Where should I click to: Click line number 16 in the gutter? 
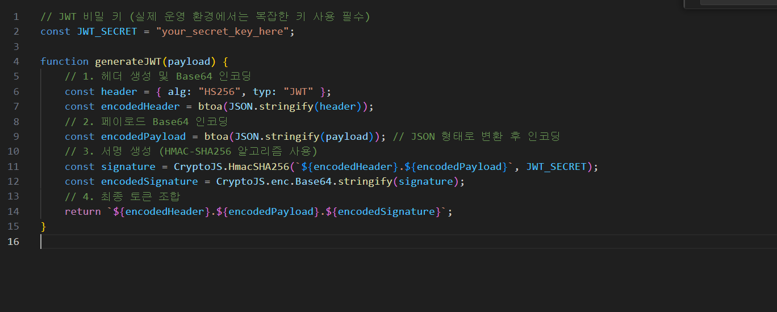point(13,242)
